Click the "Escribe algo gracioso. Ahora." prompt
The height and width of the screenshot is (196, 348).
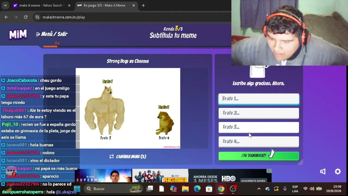[259, 84]
